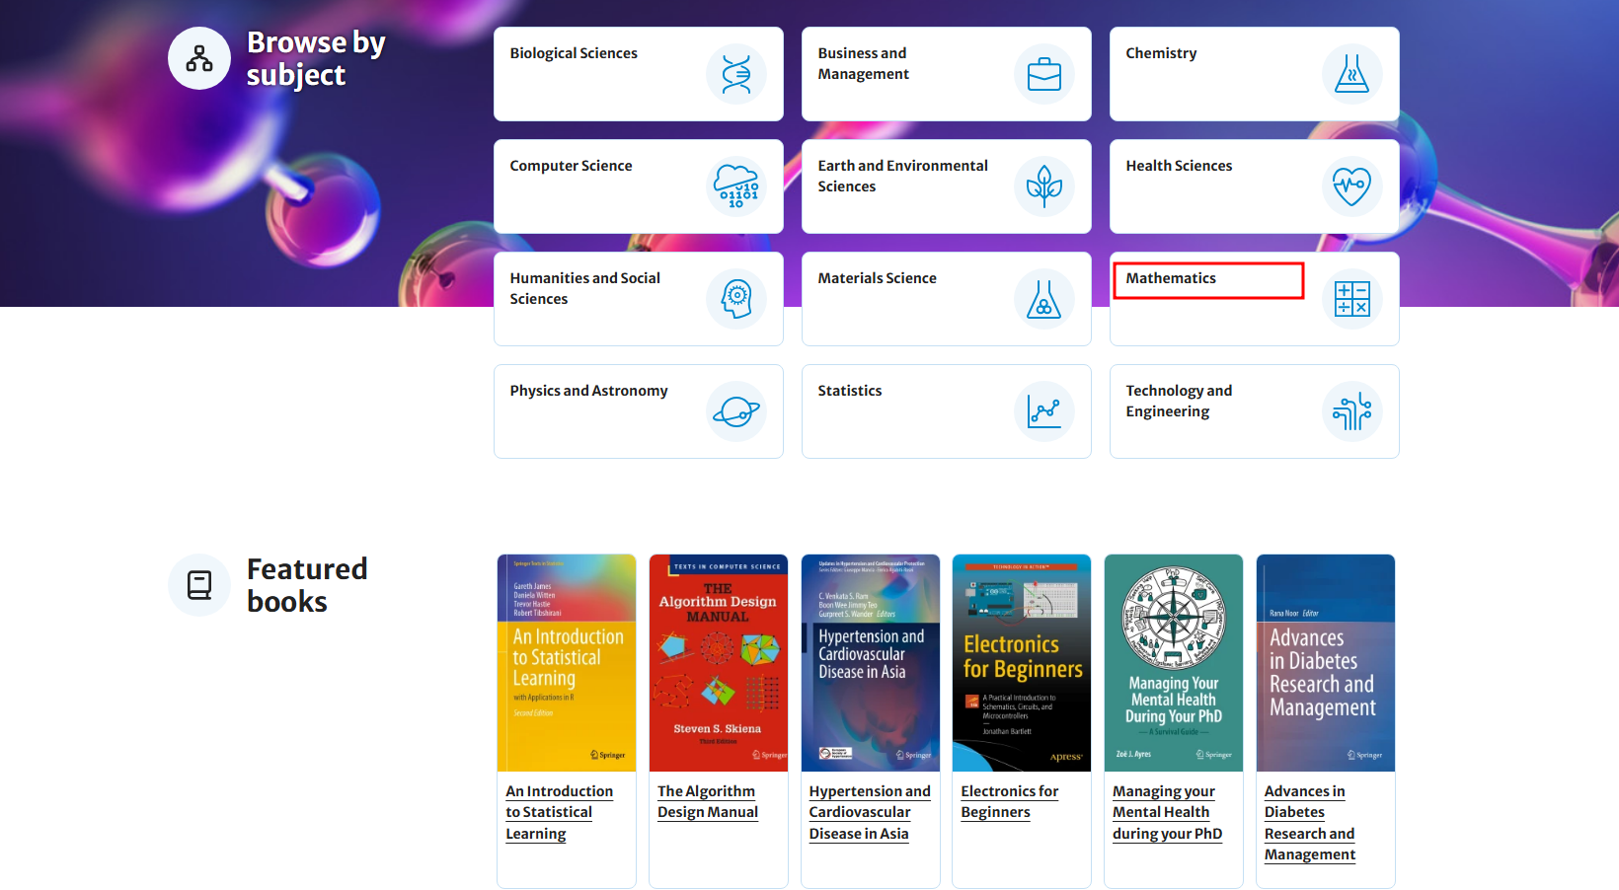Click the calculator icon for Mathematics
Viewport: 1619px width, 890px height.
click(1351, 299)
